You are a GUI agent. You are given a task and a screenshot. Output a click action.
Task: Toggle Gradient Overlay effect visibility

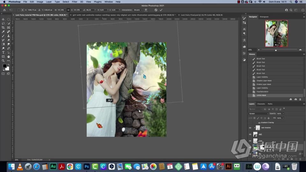click(259, 123)
